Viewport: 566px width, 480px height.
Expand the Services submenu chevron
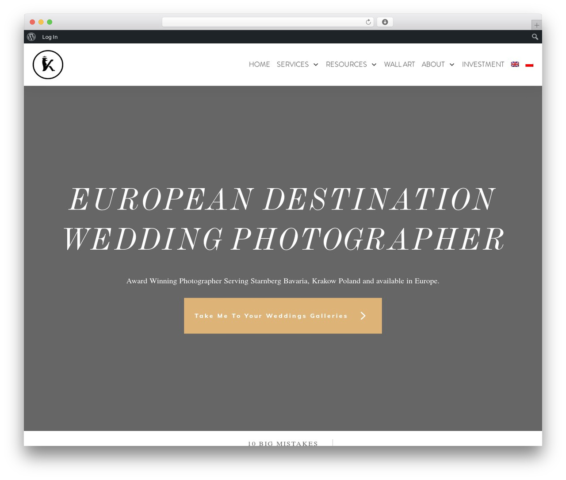(x=316, y=65)
